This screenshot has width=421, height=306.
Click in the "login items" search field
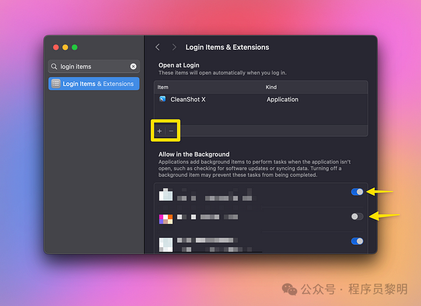click(94, 67)
